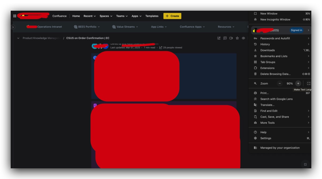Open the Spaces dropdown

[x=106, y=16]
